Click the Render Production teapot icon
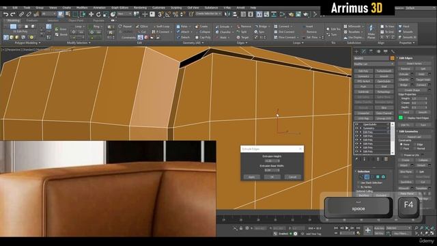The height and width of the screenshot is (246, 437). (306, 14)
